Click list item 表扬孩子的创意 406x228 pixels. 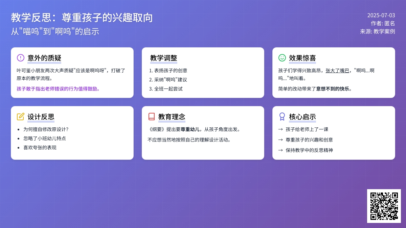click(x=171, y=71)
